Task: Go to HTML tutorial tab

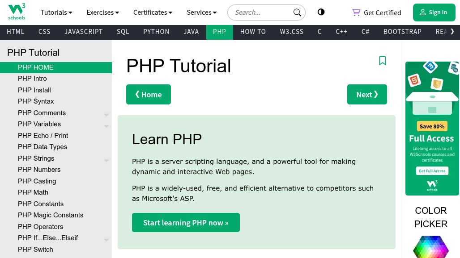Action: coord(16,32)
